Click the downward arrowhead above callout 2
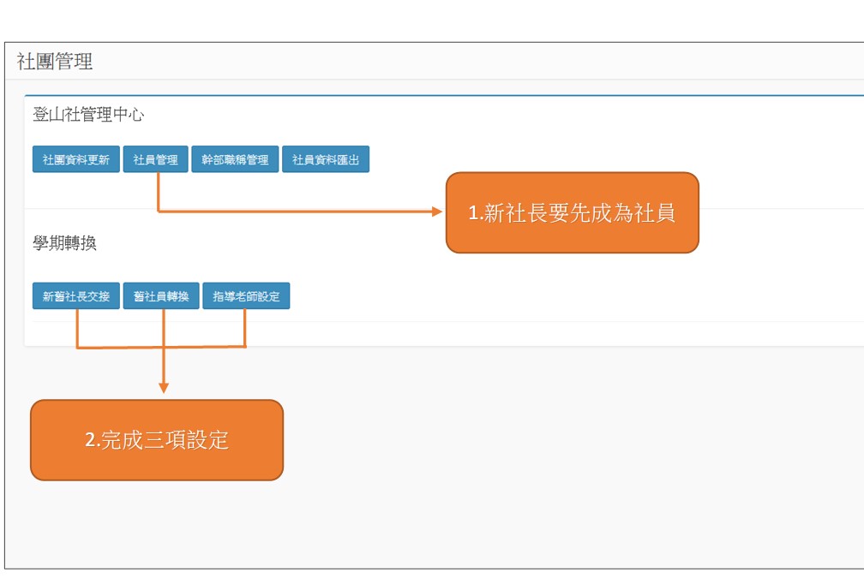This screenshot has width=864, height=578. 164,388
